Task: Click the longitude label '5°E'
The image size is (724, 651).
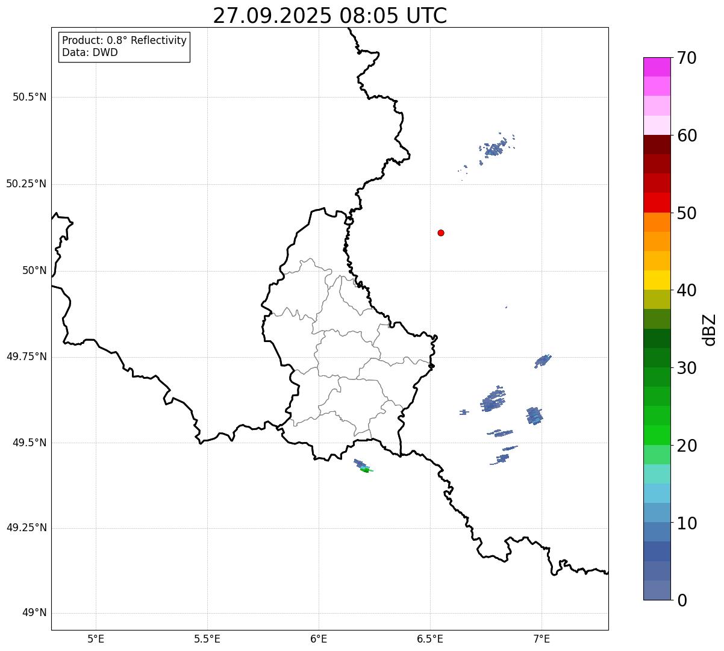Action: pos(96,638)
